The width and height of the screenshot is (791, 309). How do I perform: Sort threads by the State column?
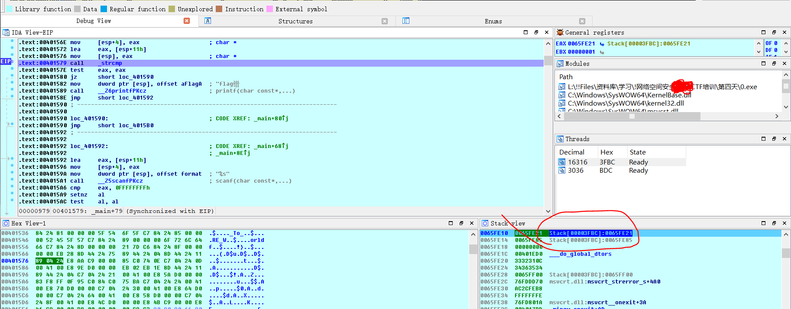click(x=656, y=152)
